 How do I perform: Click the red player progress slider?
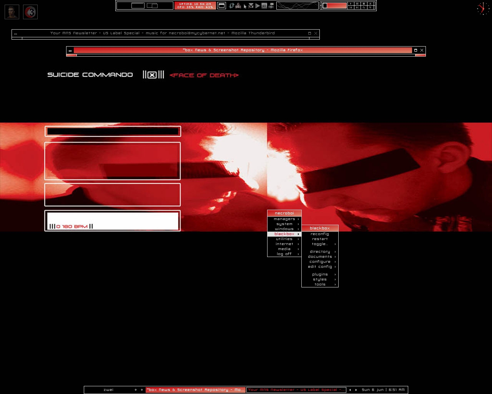tap(334, 5)
